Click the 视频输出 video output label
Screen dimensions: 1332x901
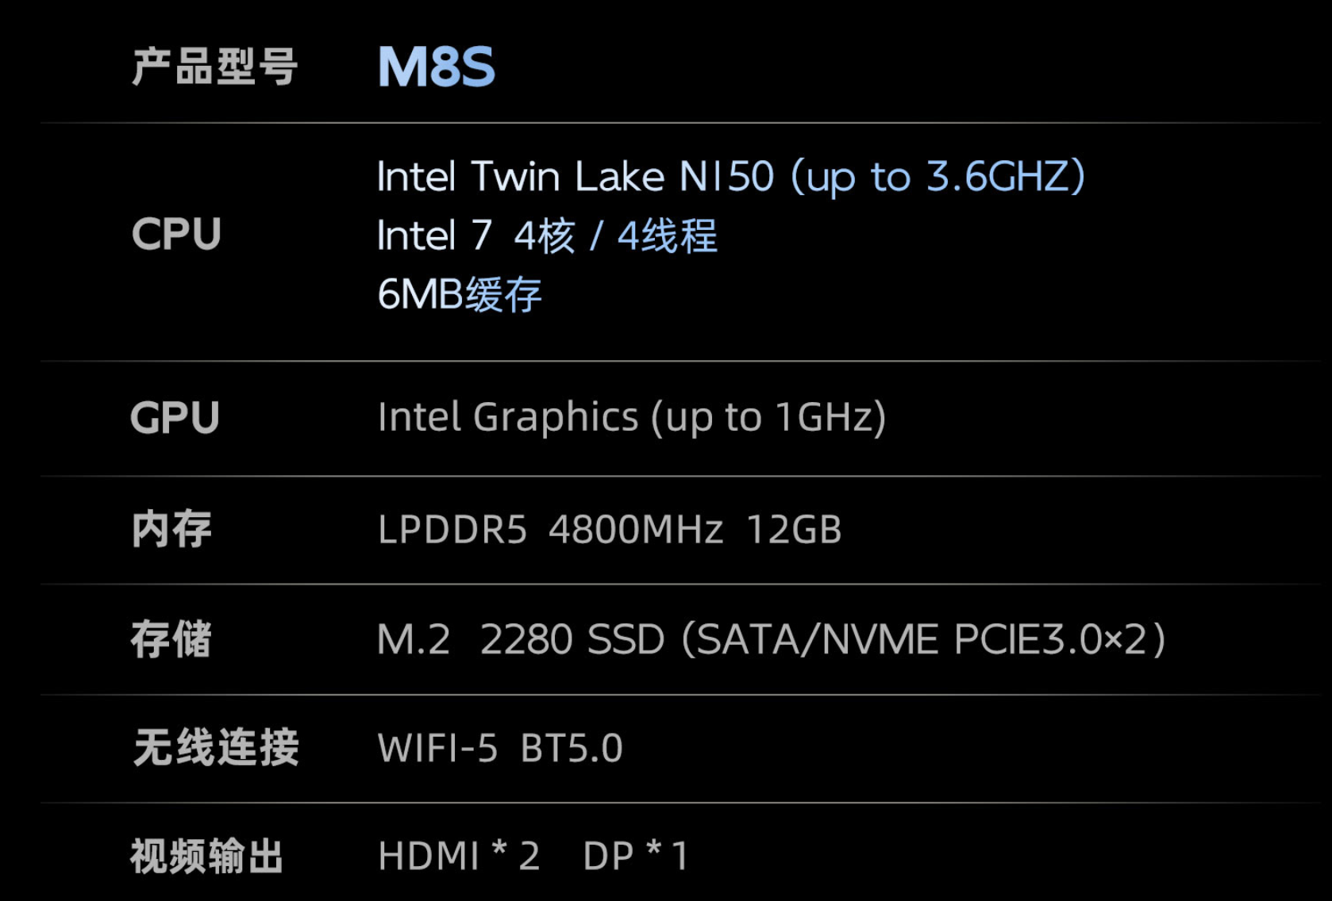tap(206, 857)
